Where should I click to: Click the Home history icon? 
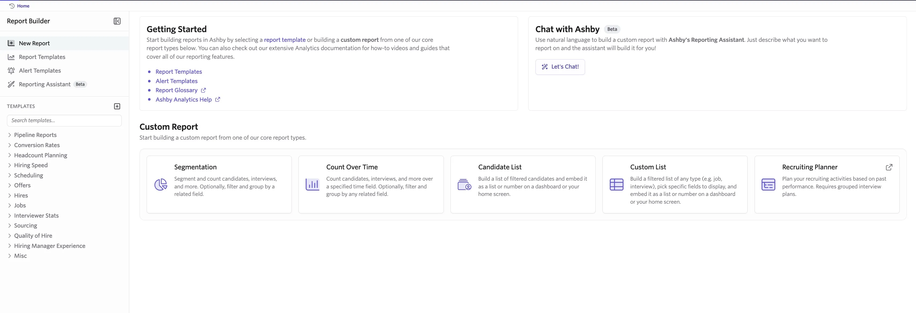[12, 6]
